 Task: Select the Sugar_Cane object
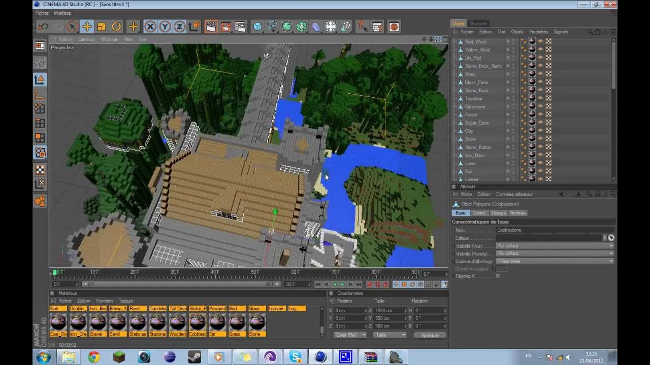[x=477, y=123]
